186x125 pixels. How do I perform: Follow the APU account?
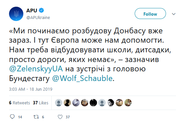[150, 14]
